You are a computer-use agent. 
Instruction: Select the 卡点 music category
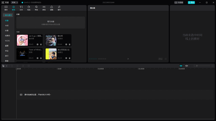(x=7, y=26)
